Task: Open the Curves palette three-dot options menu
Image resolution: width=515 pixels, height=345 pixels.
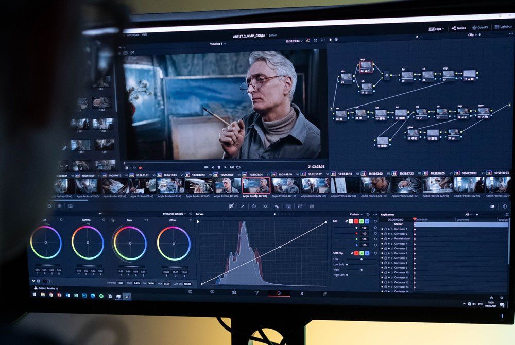Action: click(x=375, y=214)
